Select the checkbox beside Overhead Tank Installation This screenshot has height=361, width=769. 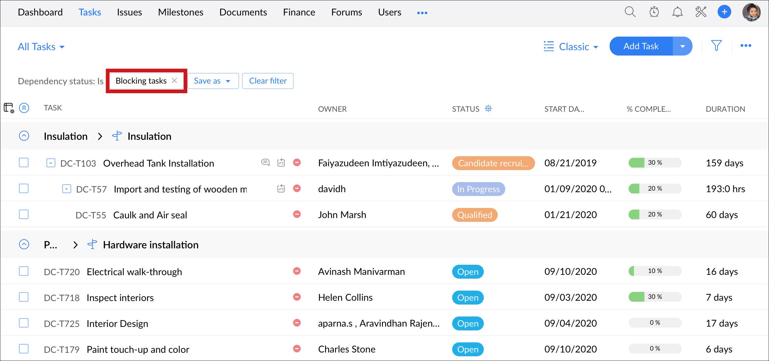24,163
